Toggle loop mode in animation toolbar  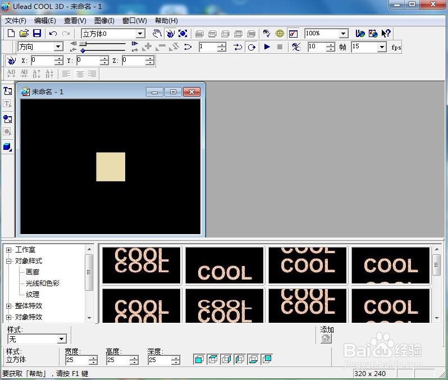pos(252,47)
